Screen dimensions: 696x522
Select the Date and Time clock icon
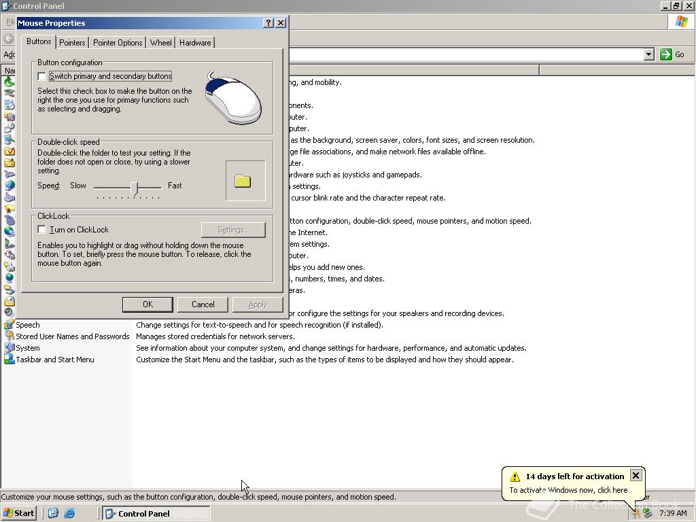pyautogui.click(x=10, y=128)
